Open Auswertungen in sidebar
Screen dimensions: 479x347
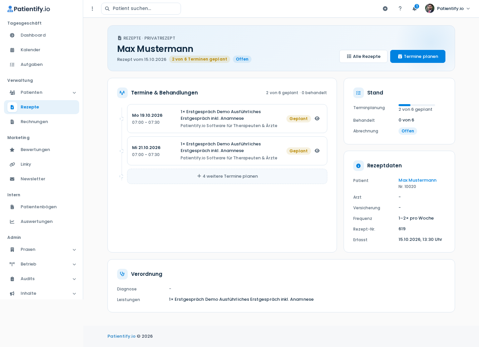[x=42, y=222]
